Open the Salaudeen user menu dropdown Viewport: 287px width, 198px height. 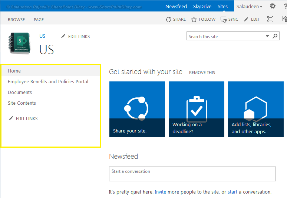coord(250,7)
